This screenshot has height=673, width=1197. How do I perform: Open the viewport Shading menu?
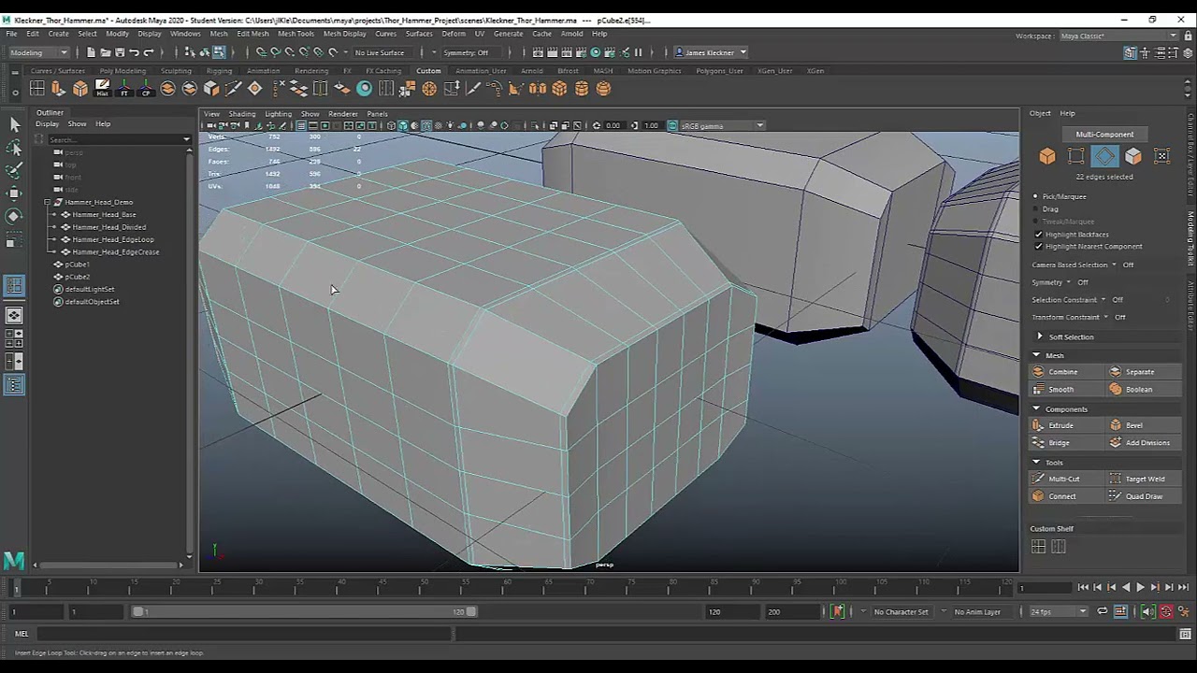[x=242, y=114]
